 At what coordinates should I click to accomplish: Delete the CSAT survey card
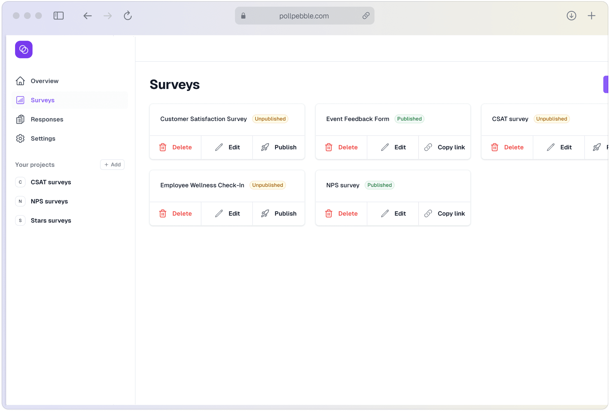click(507, 147)
